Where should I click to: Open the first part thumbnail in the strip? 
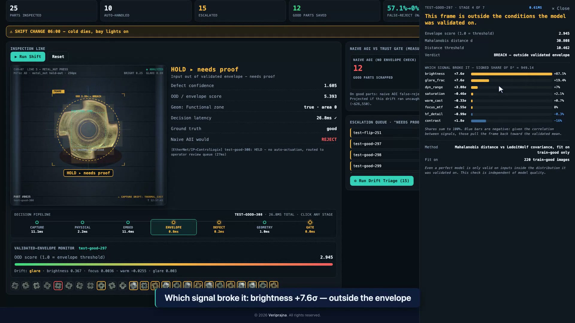15,286
